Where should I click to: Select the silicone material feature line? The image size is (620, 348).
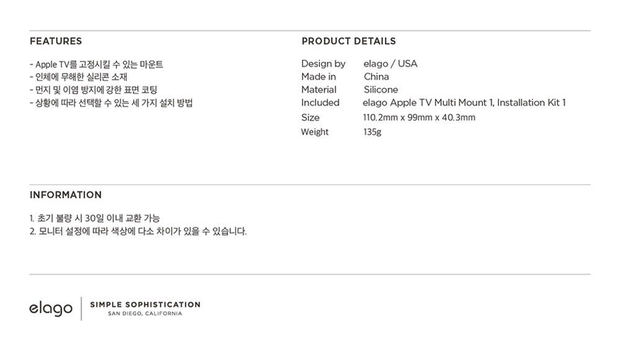point(78,77)
